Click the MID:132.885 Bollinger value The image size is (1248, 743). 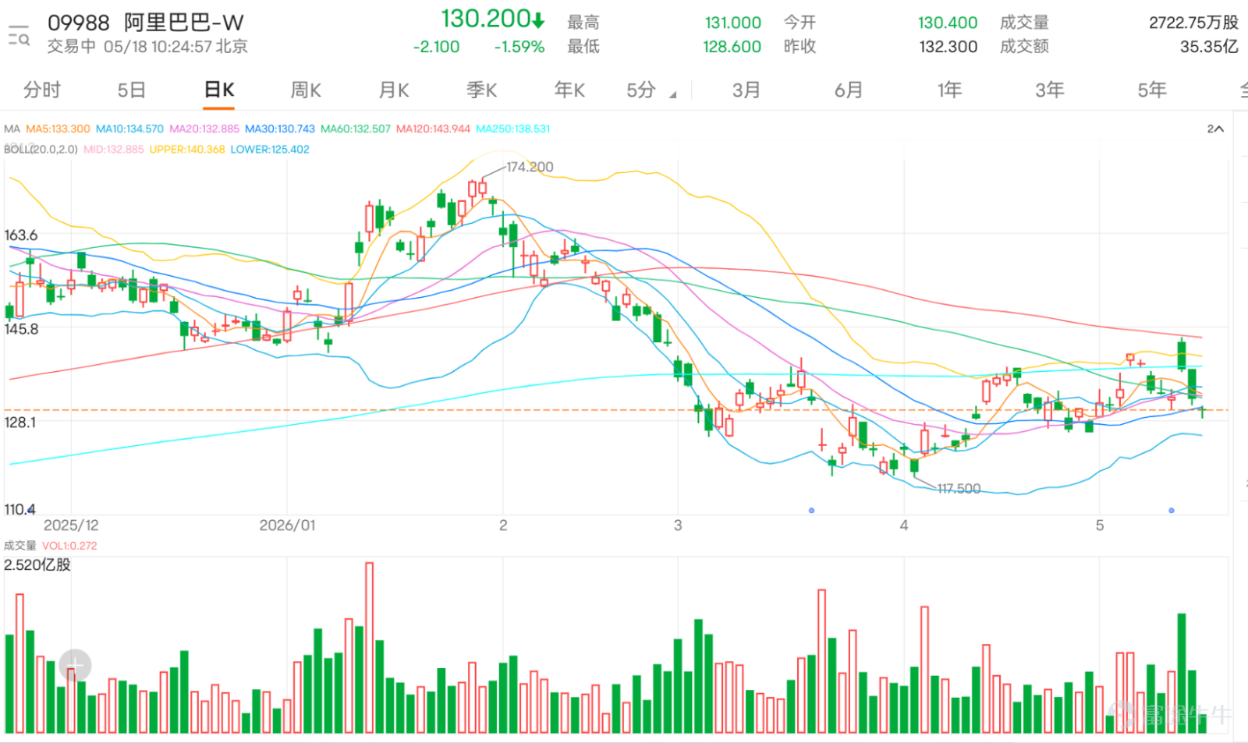pos(114,149)
